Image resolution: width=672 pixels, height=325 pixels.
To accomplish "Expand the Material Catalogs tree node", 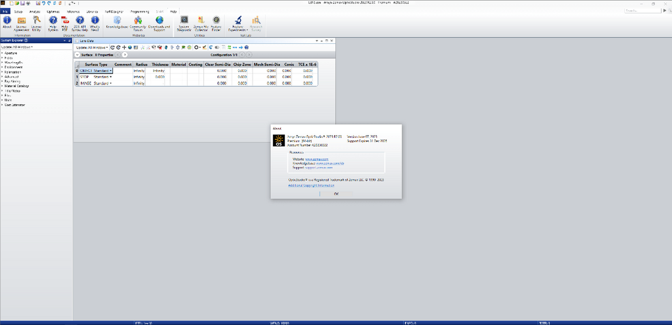I will point(2,86).
